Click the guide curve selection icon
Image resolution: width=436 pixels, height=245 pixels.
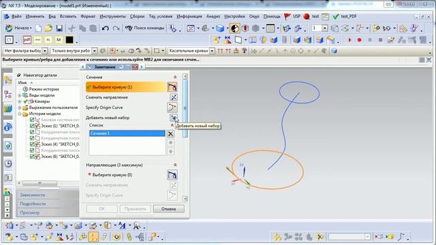pyautogui.click(x=172, y=175)
